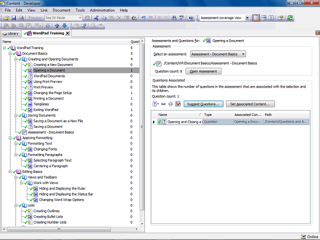
Task: Click the Find binoculars icon
Action: [x=174, y=18]
